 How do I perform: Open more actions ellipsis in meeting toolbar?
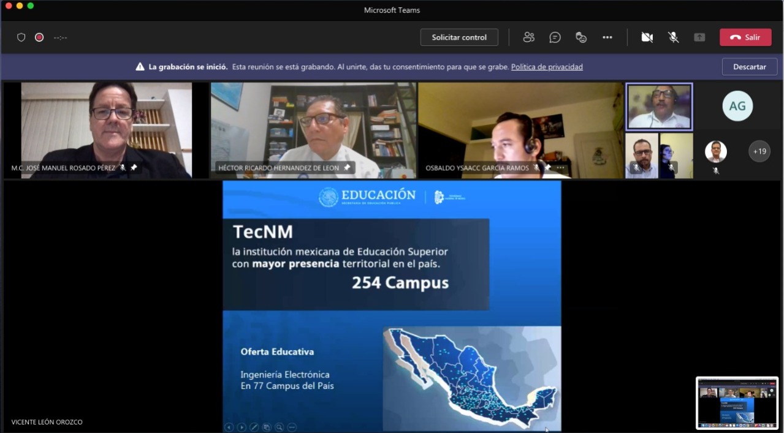607,37
